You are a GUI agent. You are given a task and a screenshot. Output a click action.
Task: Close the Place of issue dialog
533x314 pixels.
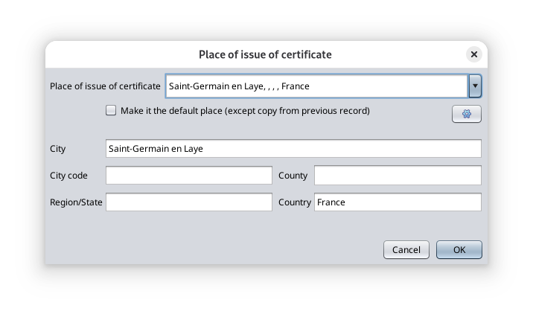tap(474, 54)
